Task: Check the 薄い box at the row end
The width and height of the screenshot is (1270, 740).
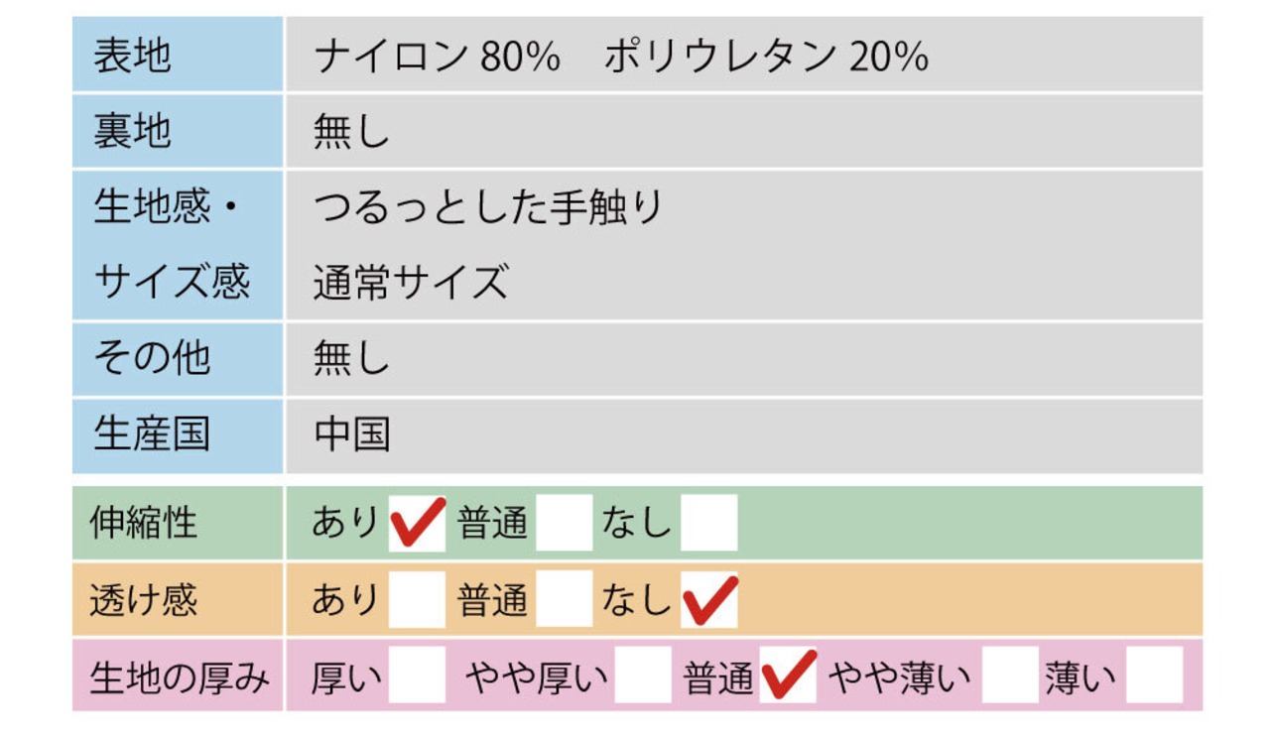Action: [1154, 676]
